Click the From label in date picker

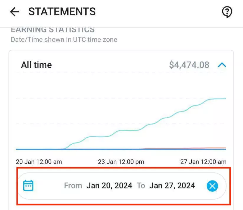(73, 186)
